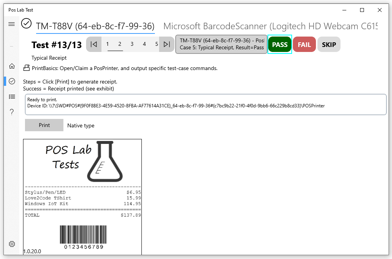Screen dimensions: 392x259
Task: Click the Case 5 Typical Receipt result box
Action: [x=221, y=44]
